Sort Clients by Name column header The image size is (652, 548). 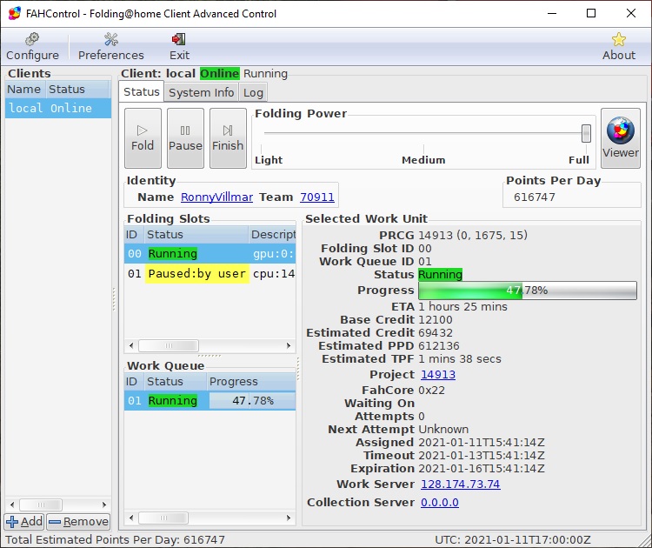[x=24, y=89]
